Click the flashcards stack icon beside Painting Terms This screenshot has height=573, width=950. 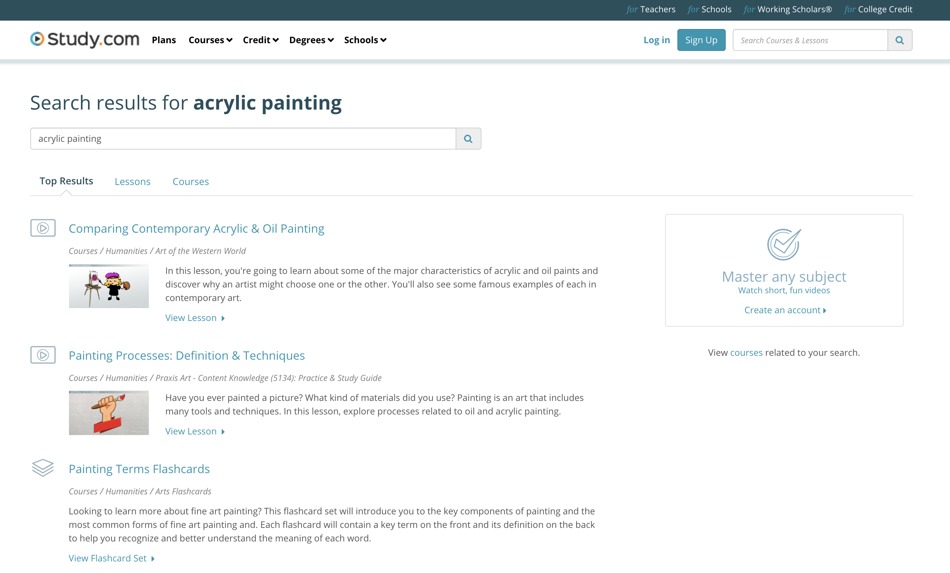click(43, 468)
